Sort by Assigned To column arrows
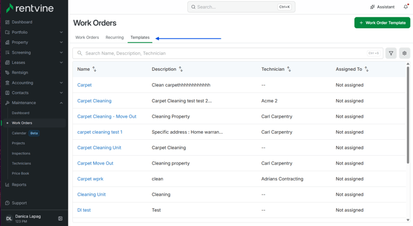Image resolution: width=413 pixels, height=226 pixels. (x=366, y=69)
